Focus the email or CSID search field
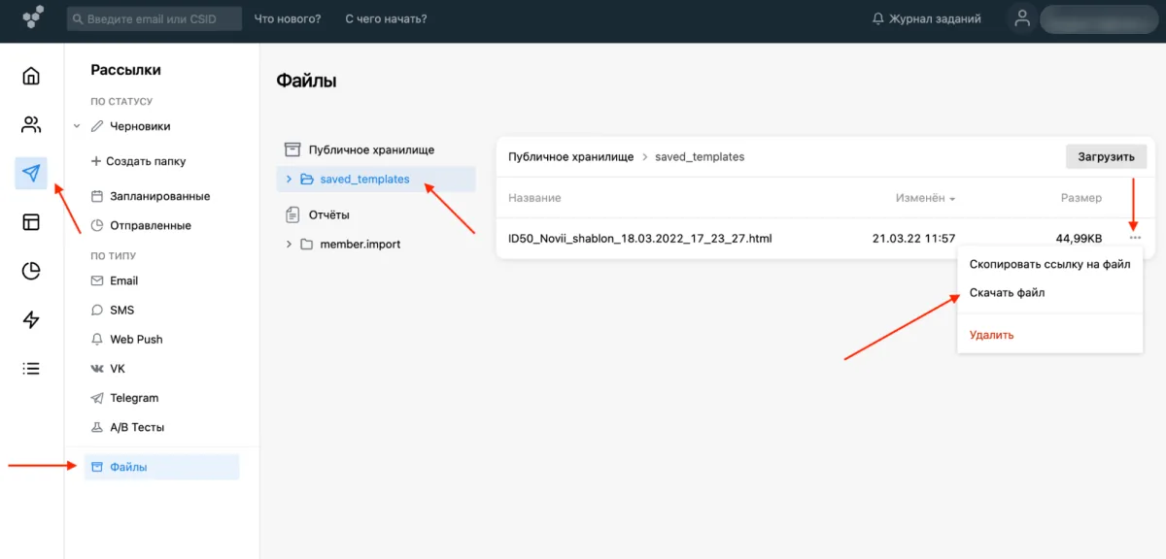The width and height of the screenshot is (1166, 559). tap(154, 19)
